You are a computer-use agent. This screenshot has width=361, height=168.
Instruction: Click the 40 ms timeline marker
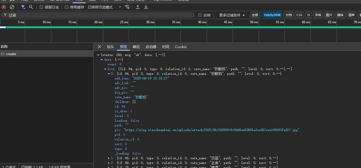(x=202, y=22)
